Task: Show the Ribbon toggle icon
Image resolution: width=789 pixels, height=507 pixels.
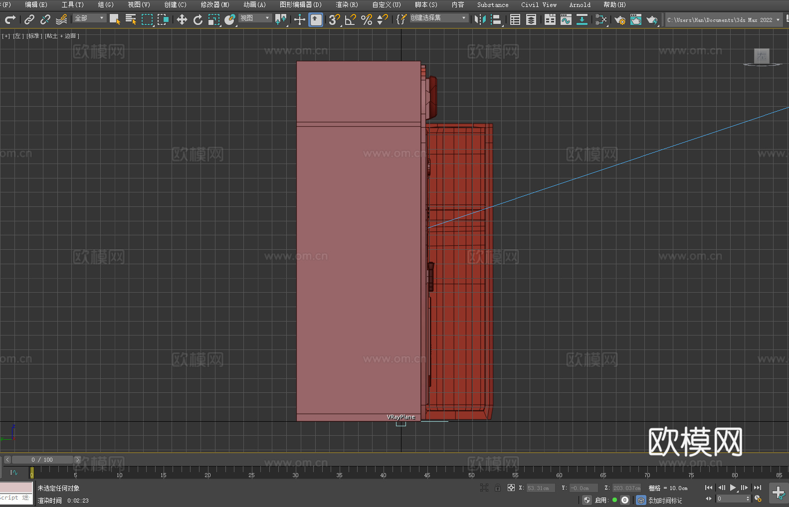Action: (x=550, y=19)
